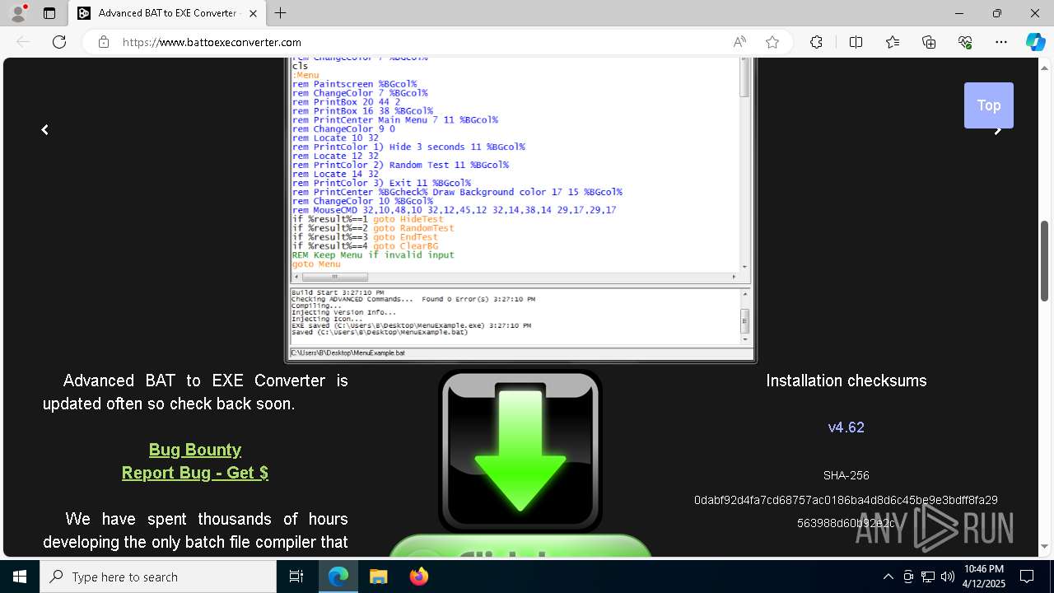Open the Windows Start menu
Image resolution: width=1054 pixels, height=593 pixels.
20,577
